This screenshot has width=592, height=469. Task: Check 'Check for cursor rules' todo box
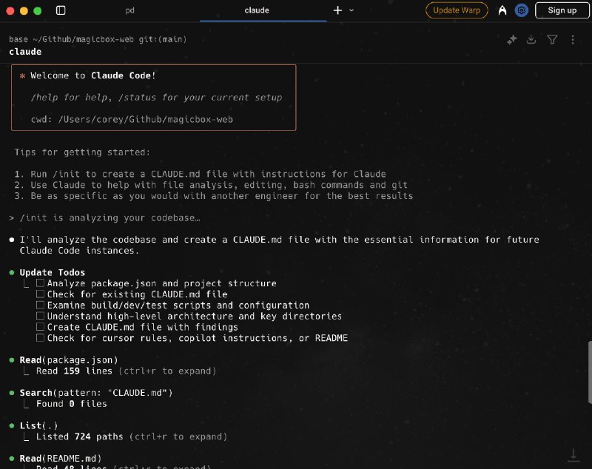coord(41,338)
